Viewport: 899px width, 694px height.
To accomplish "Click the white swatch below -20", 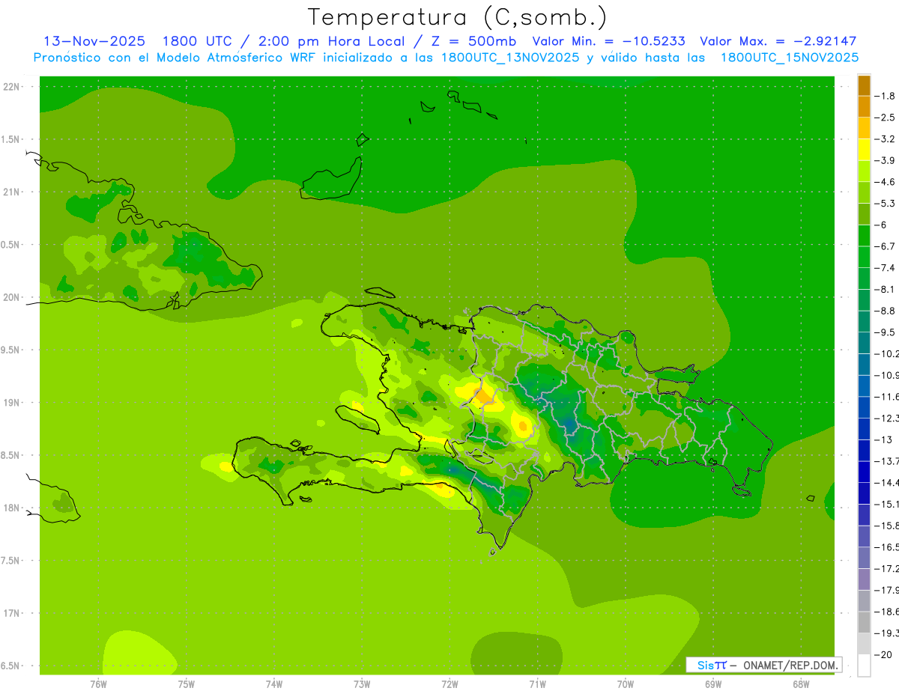I will (864, 665).
